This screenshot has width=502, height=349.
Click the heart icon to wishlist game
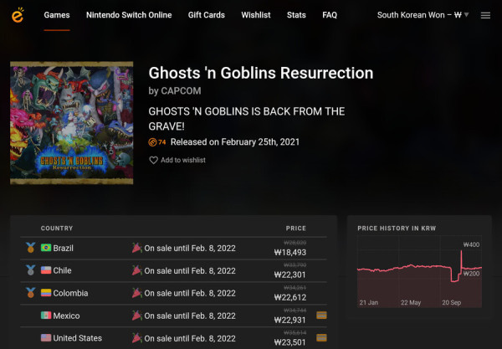[153, 160]
